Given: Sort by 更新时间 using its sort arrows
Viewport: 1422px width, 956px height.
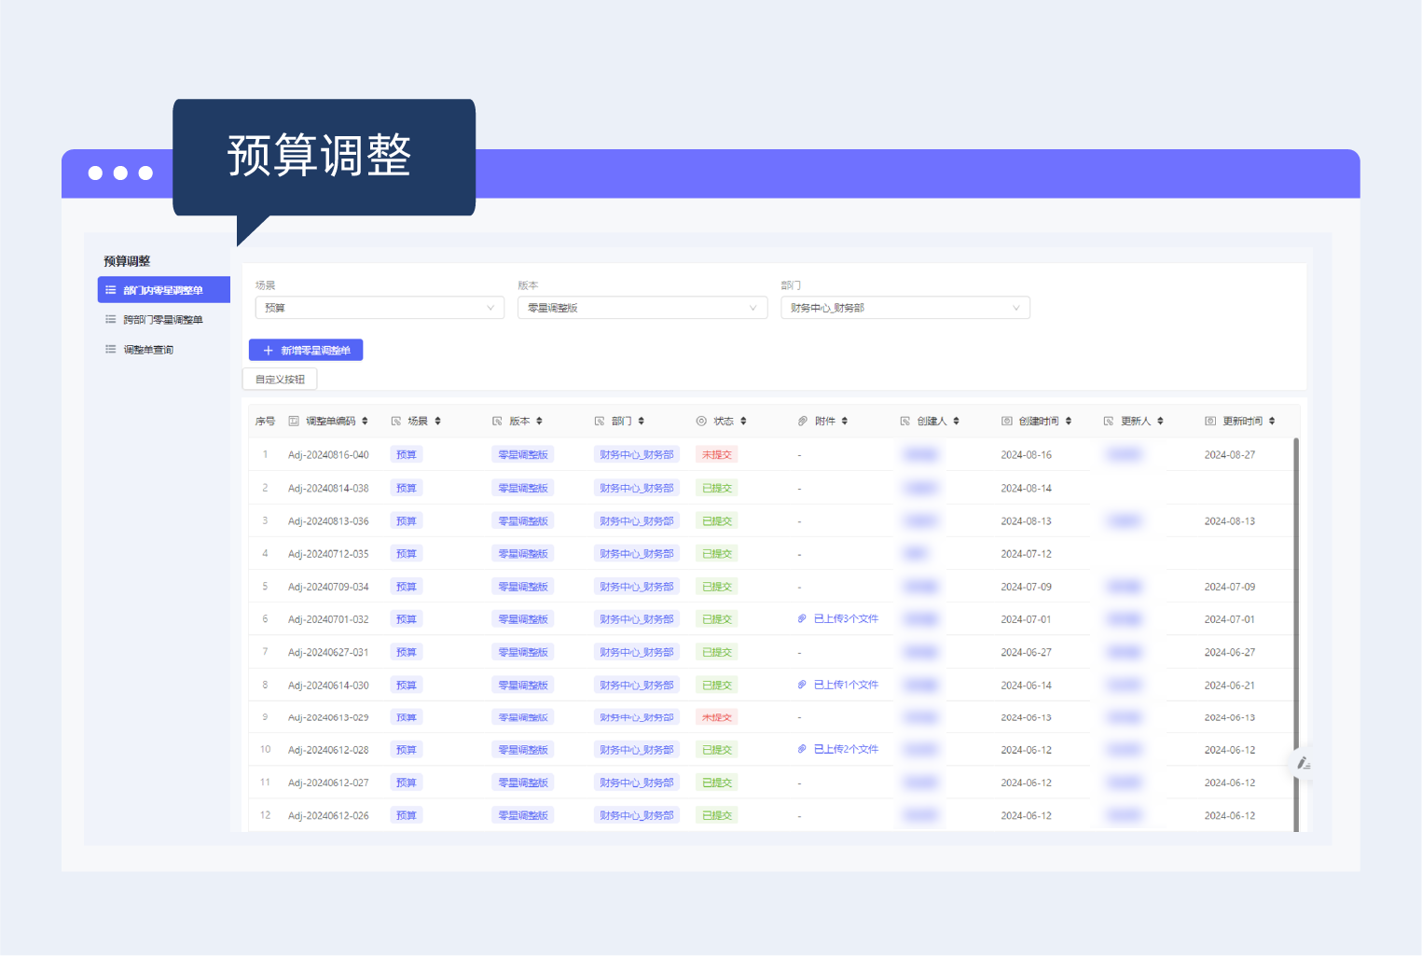Looking at the screenshot, I should [1272, 422].
